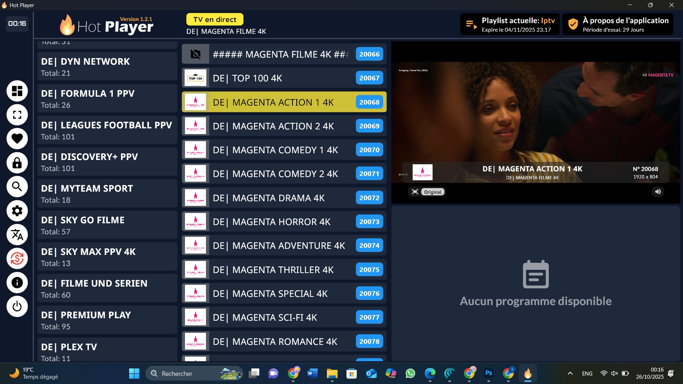The width and height of the screenshot is (683, 384).
Task: Open locked channels section (lock icon)
Action: point(17,163)
